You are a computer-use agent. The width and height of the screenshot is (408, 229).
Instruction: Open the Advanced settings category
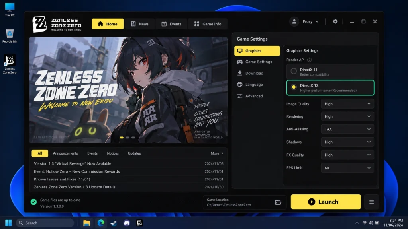coord(257,96)
